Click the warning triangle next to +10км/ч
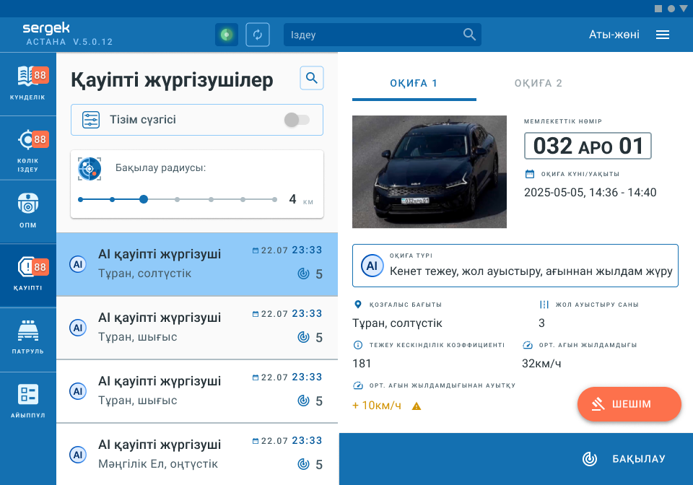Image resolution: width=693 pixels, height=485 pixels. pyautogui.click(x=416, y=406)
